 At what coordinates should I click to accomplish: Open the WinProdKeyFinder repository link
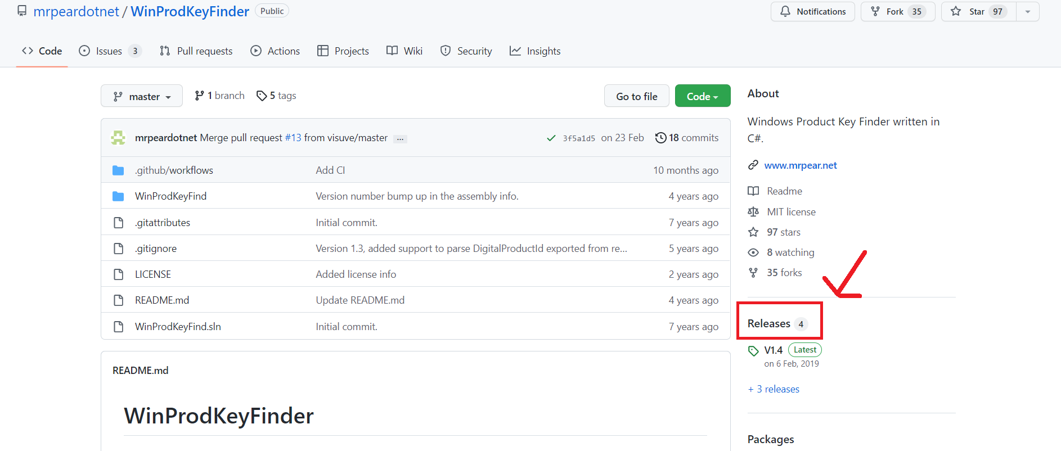click(190, 11)
